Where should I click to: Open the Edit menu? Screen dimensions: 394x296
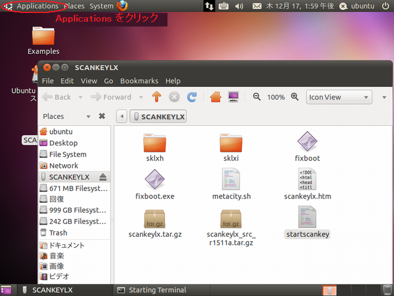[67, 81]
